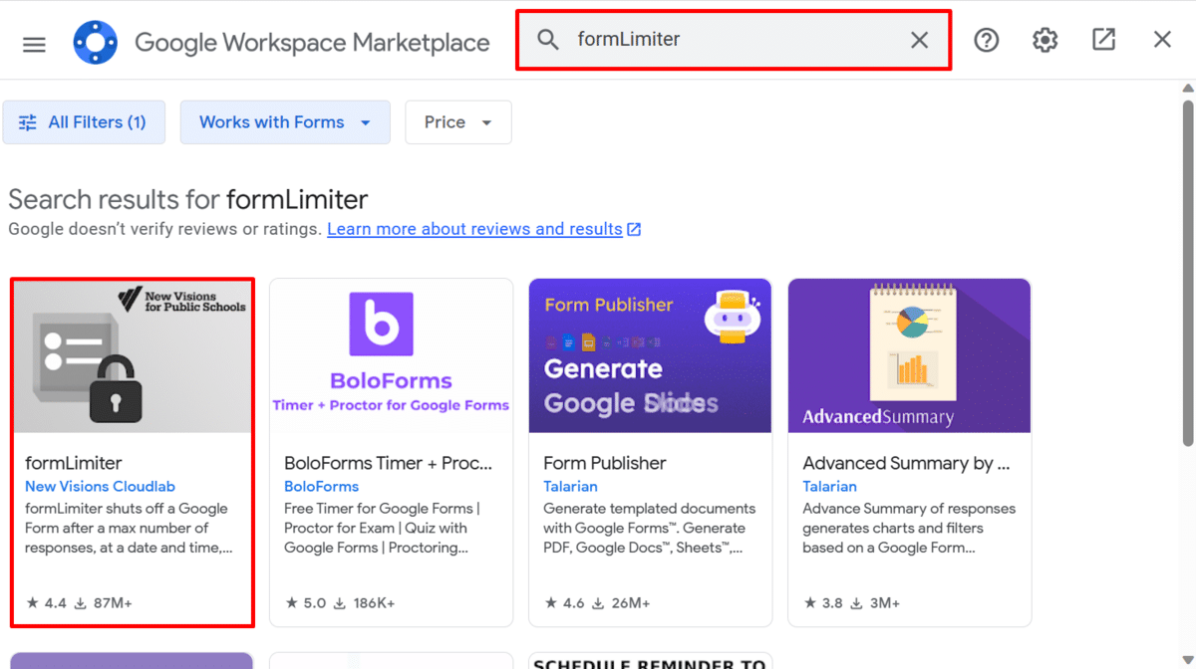Click the 5.0 rating on BoloForms
Viewport: 1196px width, 669px height.
tap(305, 603)
